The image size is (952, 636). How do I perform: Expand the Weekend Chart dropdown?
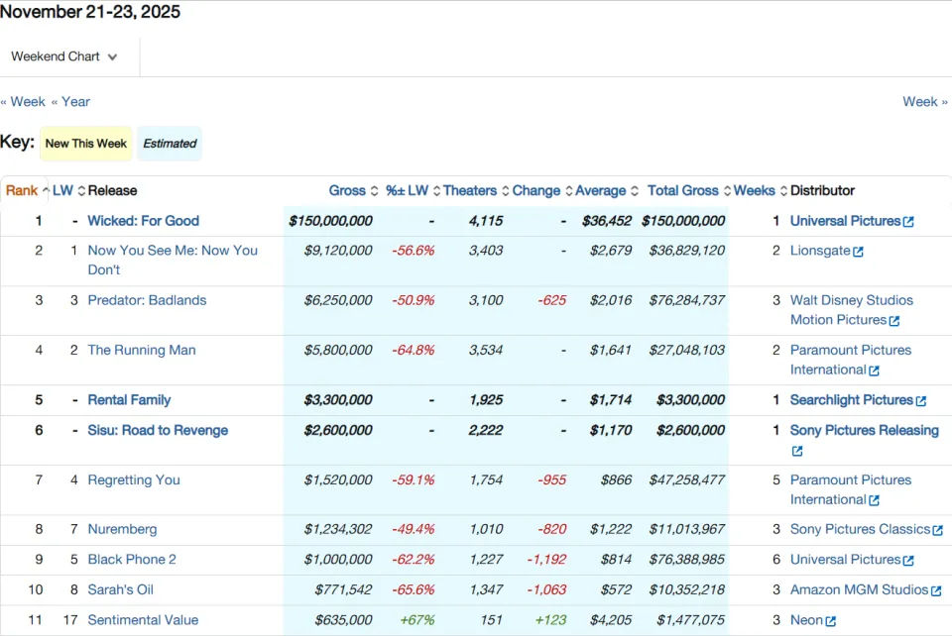63,56
